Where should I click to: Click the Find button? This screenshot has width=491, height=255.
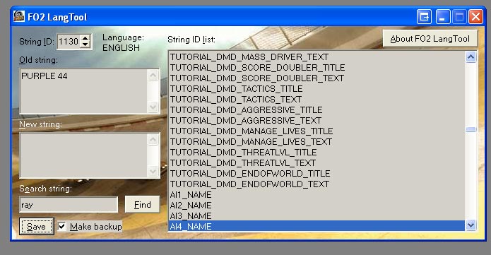pos(143,205)
